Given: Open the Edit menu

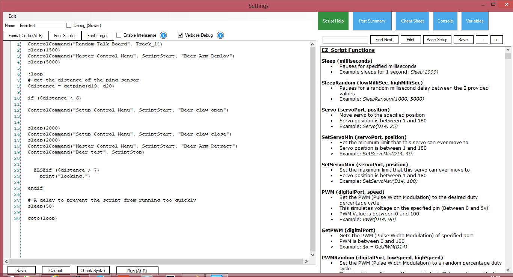Looking at the screenshot, I should point(12,16).
